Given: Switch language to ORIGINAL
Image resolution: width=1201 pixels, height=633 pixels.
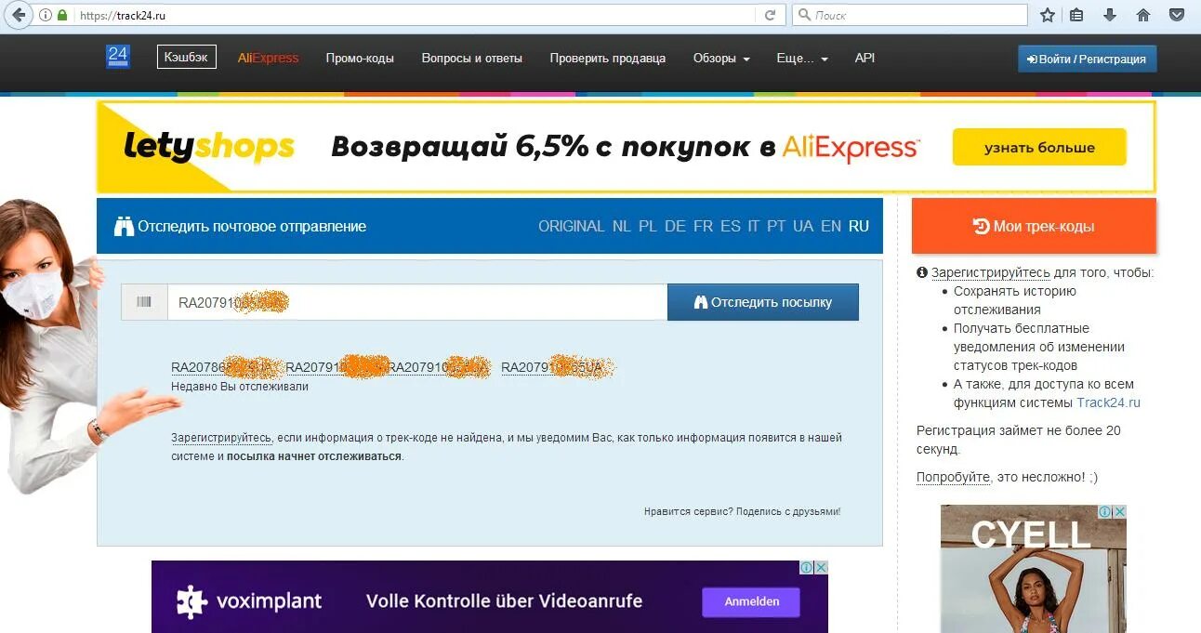Looking at the screenshot, I should [572, 226].
